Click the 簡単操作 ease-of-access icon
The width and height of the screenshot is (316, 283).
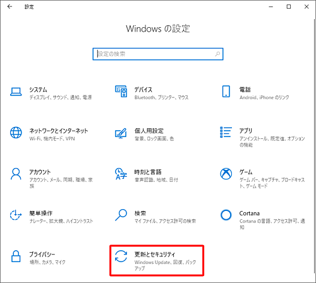(x=16, y=215)
